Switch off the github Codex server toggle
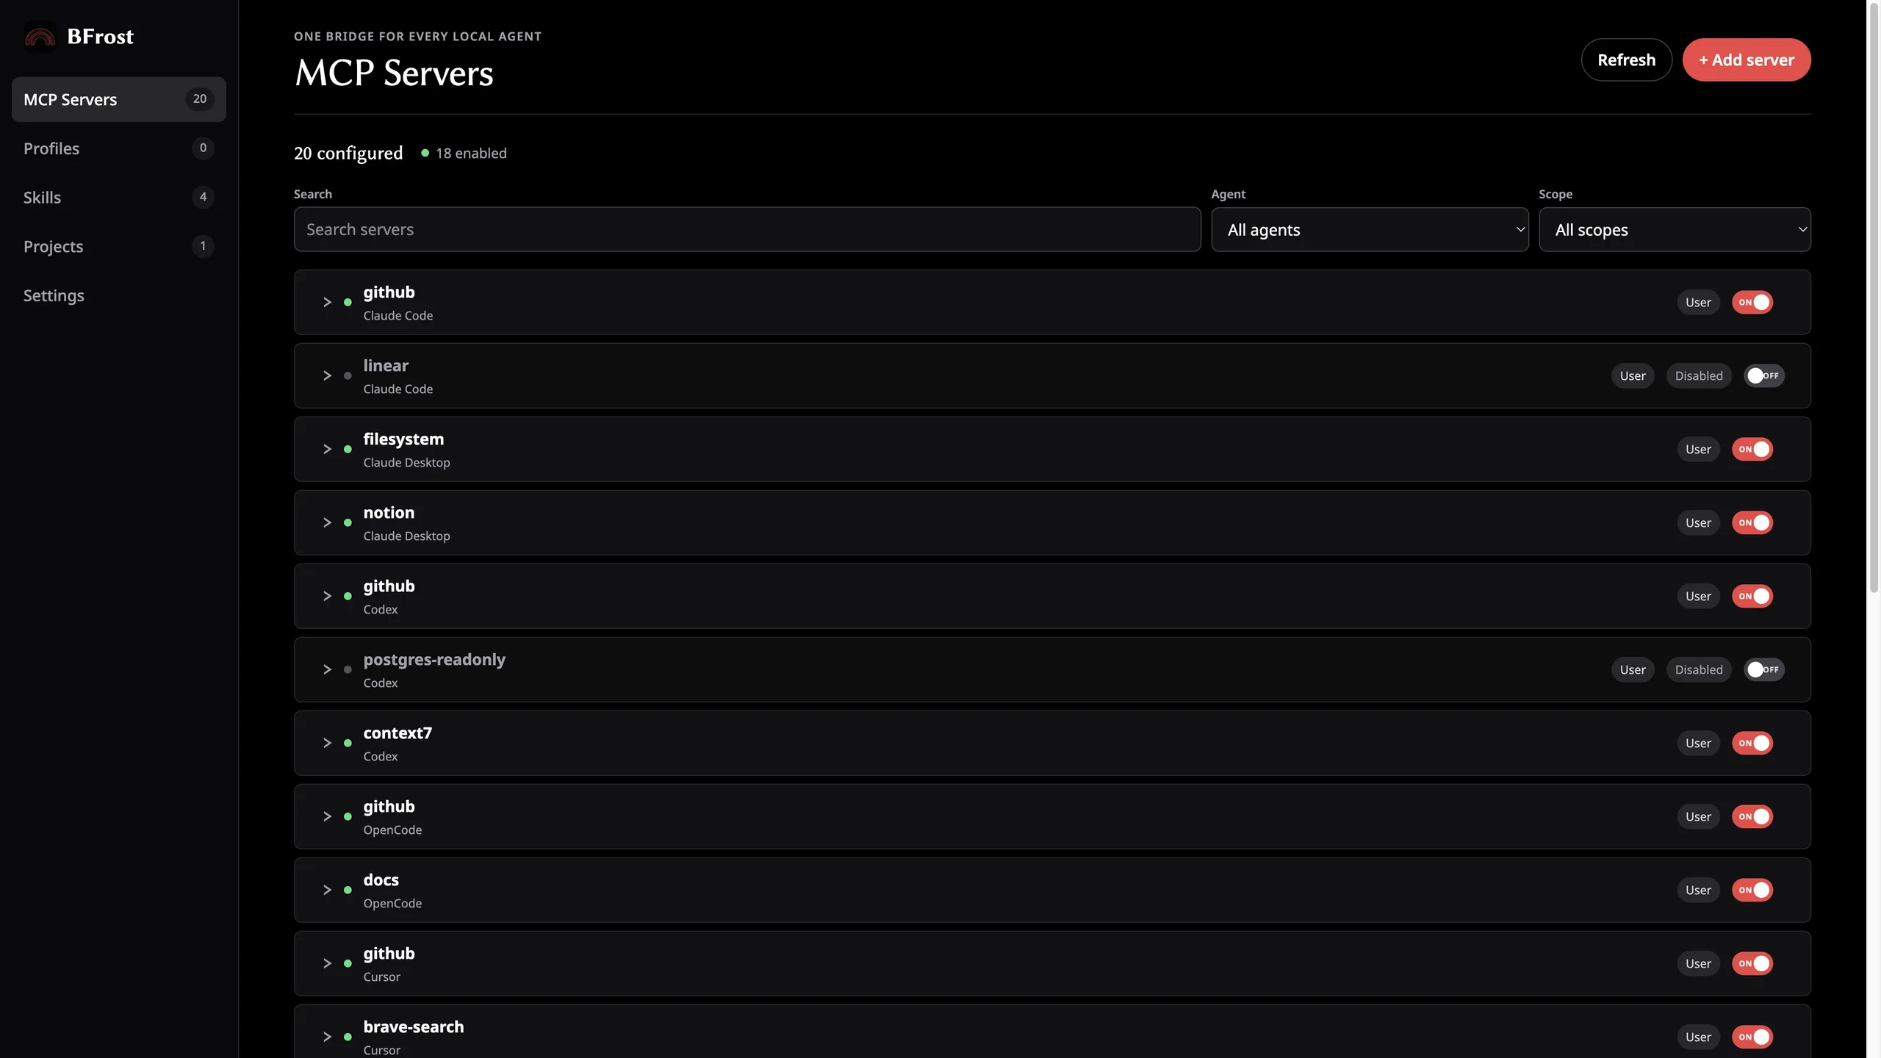Viewport: 1881px width, 1058px height. point(1752,597)
